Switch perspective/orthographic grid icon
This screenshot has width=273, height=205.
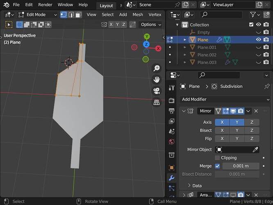pyautogui.click(x=157, y=102)
